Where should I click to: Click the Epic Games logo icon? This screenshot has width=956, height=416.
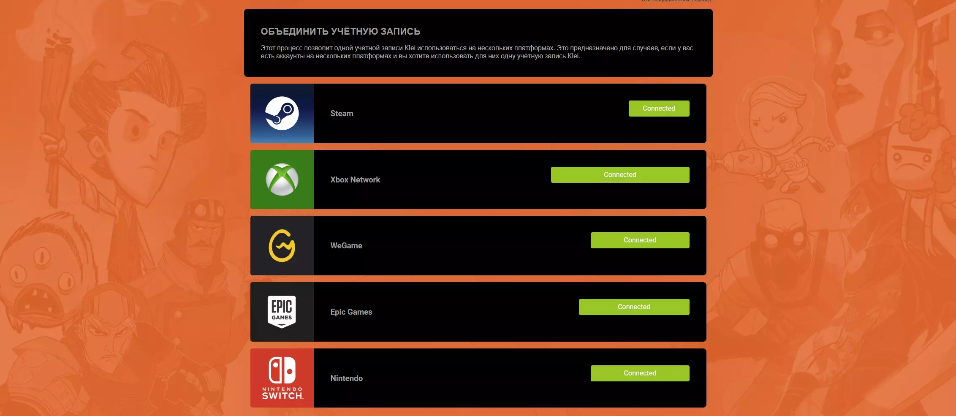pos(282,312)
